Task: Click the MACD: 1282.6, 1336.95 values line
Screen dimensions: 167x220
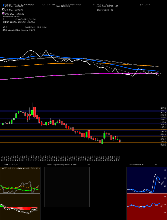Action: tap(19, 22)
